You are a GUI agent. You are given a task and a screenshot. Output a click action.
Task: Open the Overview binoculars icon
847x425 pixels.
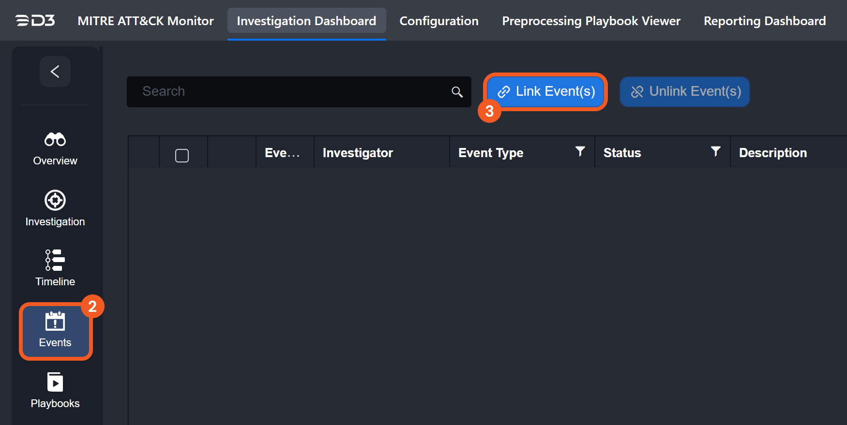[x=55, y=140]
